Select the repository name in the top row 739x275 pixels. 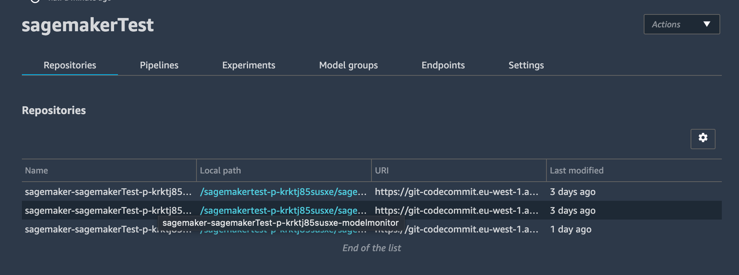click(x=108, y=192)
